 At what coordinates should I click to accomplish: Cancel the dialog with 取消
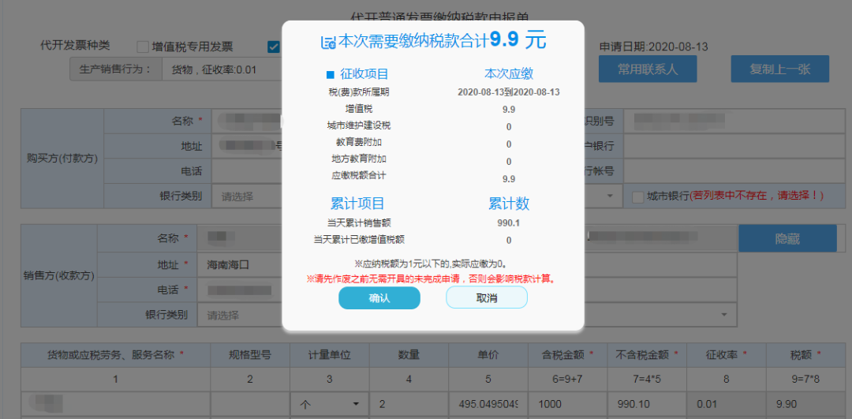coord(486,297)
